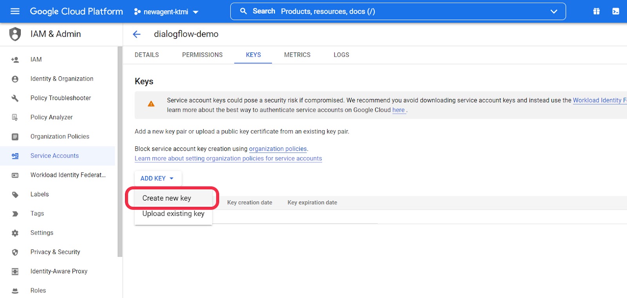Follow the 'here' authentication link

click(x=399, y=110)
